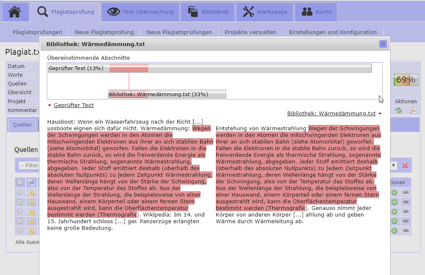Click the Übereinstimmende Abschnitte heading
The width and height of the screenshot is (425, 275).
pyautogui.click(x=88, y=58)
